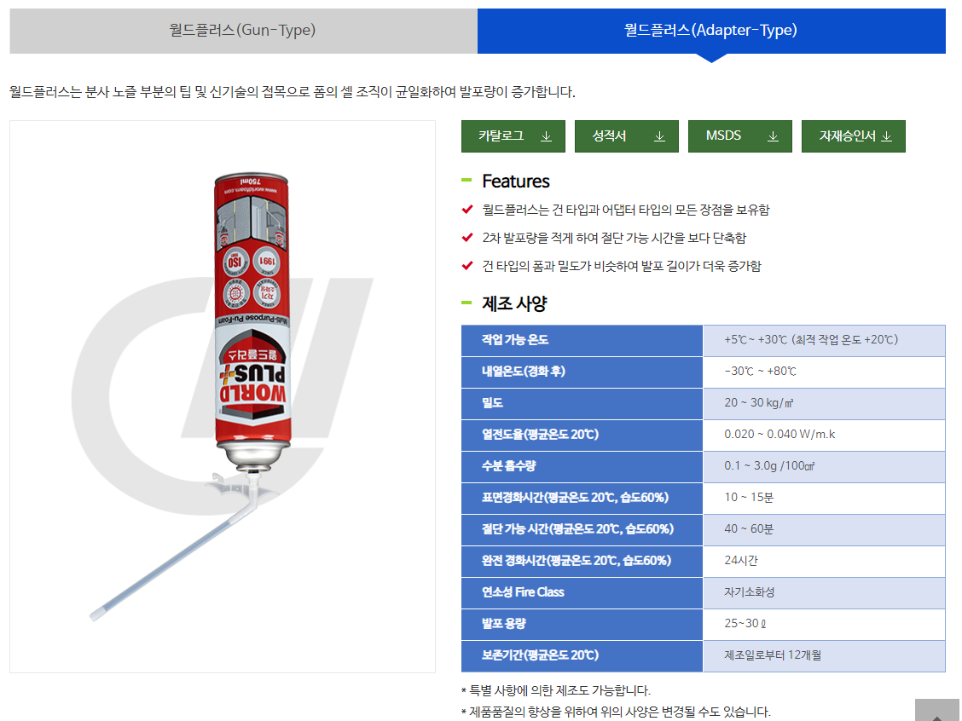
Task: Click the green dash beside Features heading
Action: pyautogui.click(x=467, y=181)
